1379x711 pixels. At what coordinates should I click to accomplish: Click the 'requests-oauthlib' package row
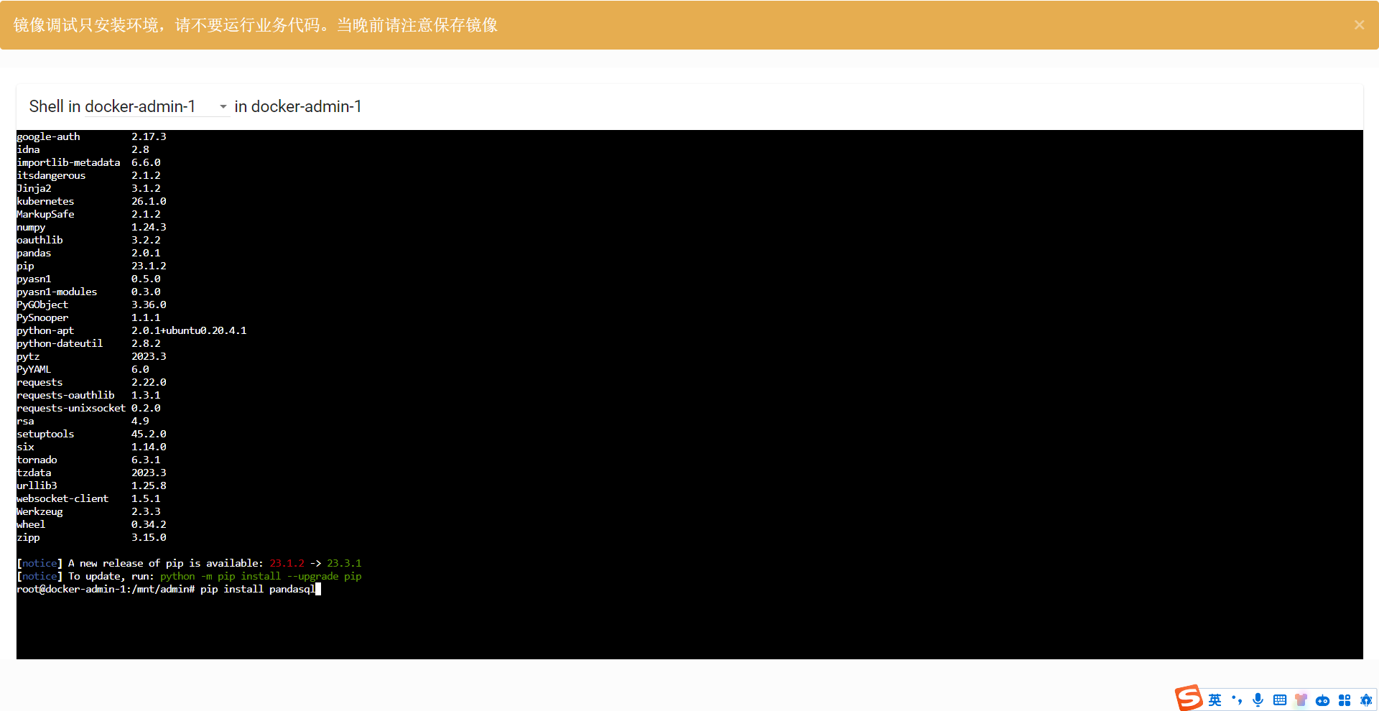[x=88, y=395]
